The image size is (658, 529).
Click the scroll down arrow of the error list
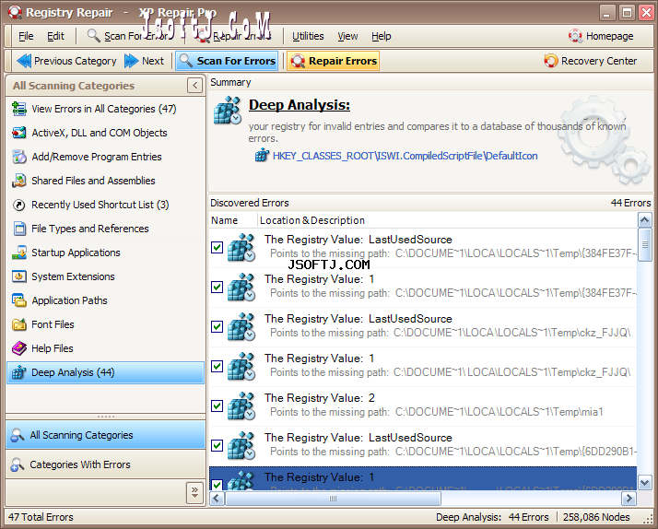point(644,482)
